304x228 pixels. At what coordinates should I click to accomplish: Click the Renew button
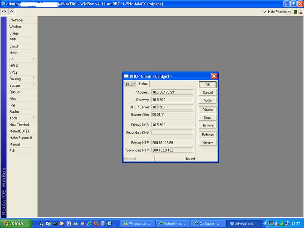point(207,142)
